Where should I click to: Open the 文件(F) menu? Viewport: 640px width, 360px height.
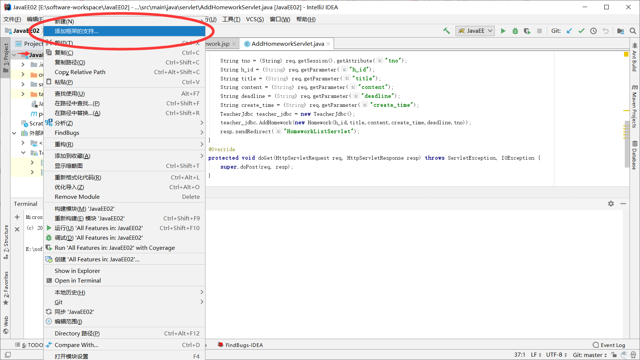(12, 19)
